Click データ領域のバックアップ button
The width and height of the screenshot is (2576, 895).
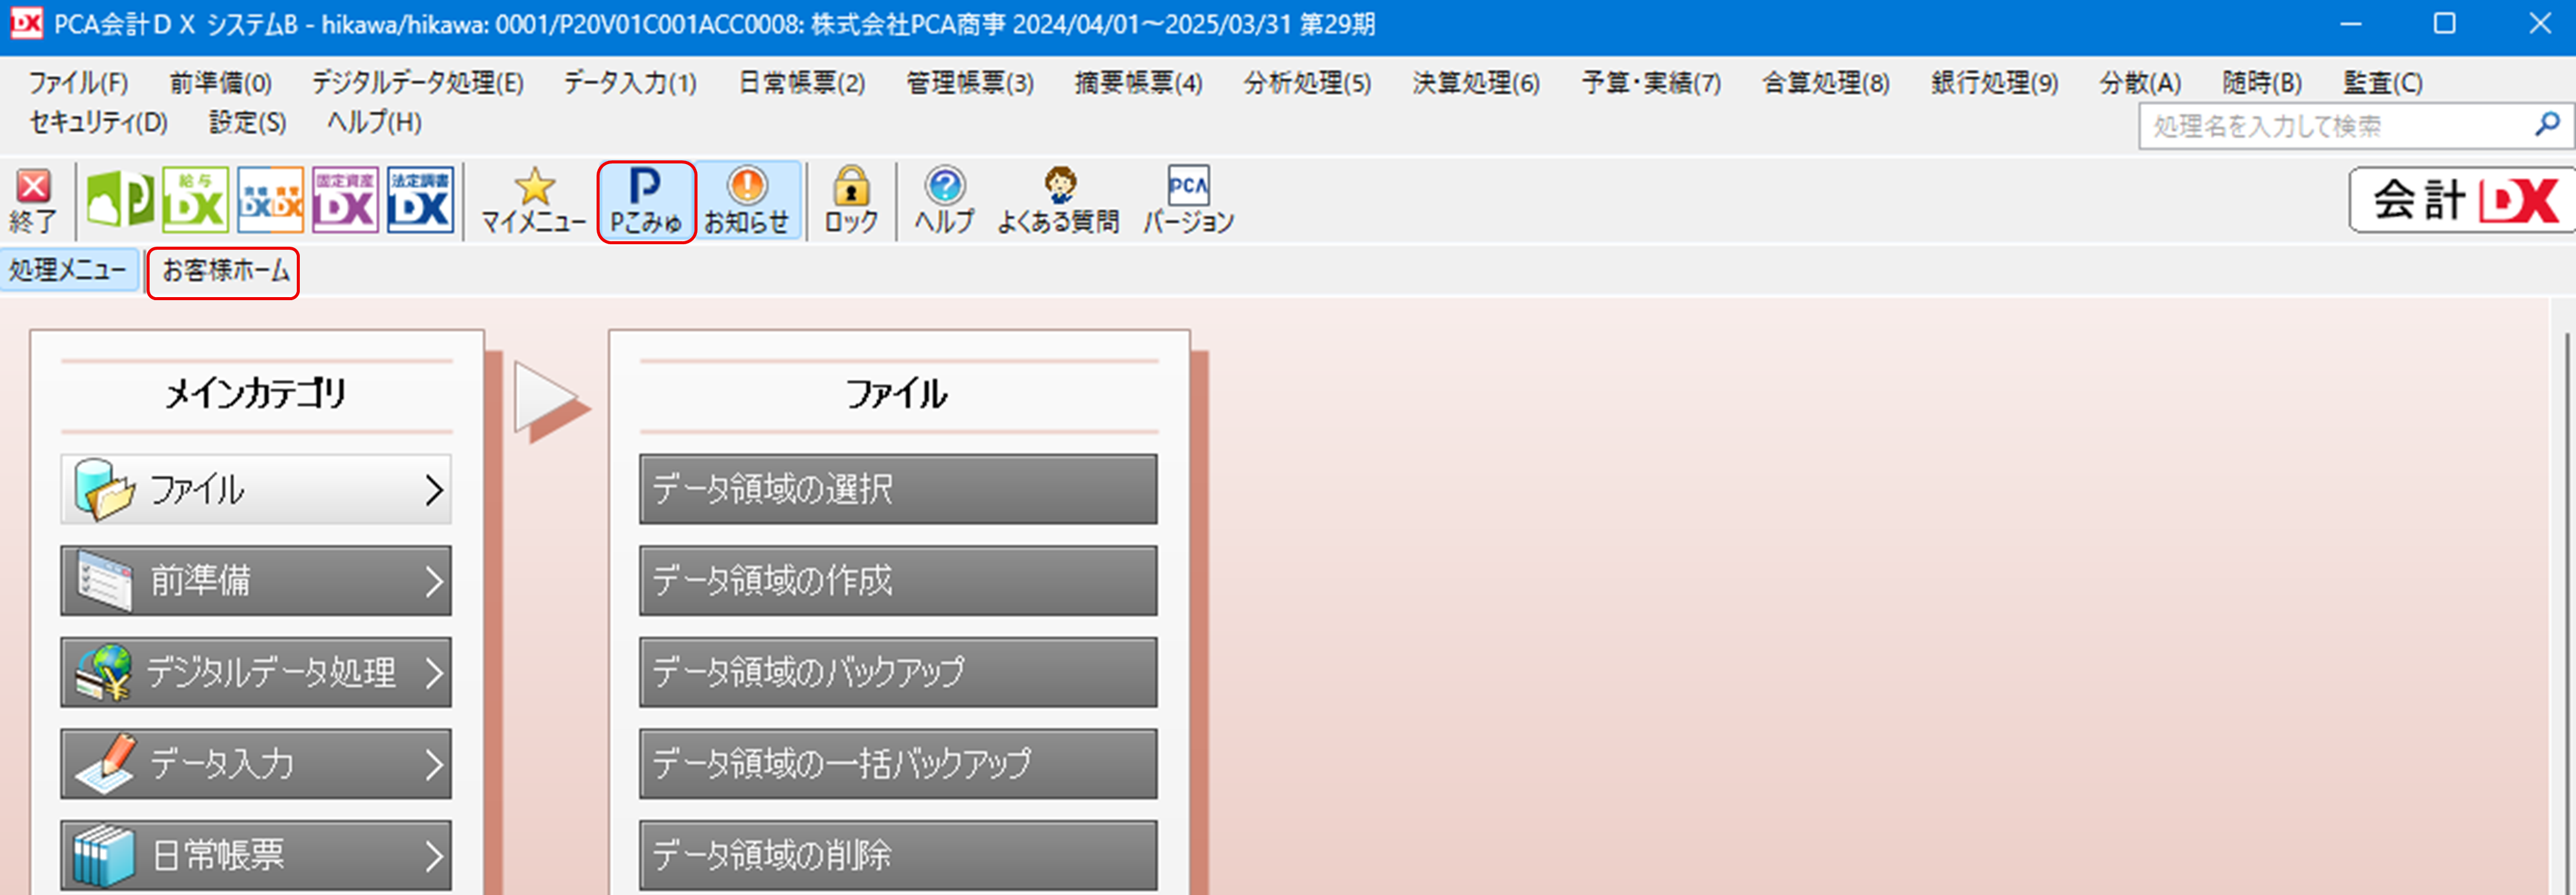(898, 672)
